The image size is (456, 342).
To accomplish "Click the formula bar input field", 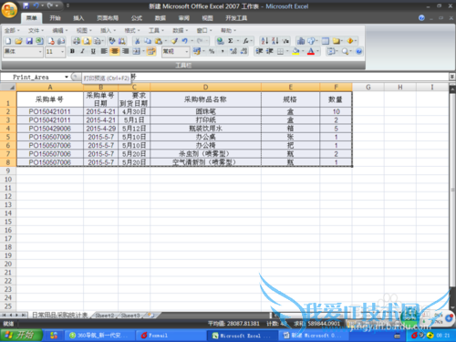I will pos(289,77).
